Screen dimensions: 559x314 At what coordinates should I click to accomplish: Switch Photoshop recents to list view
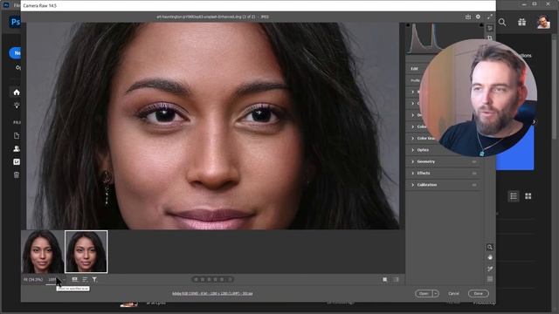[x=514, y=196]
